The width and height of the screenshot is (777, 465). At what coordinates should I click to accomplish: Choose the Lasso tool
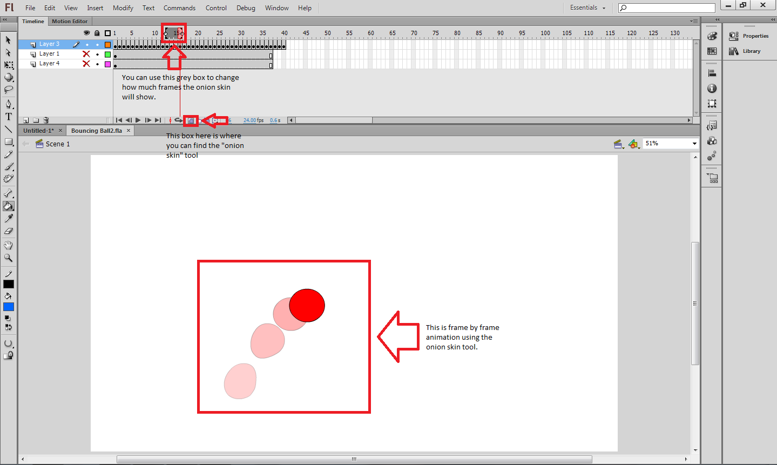(8, 90)
